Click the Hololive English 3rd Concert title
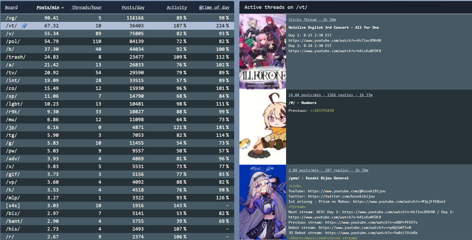 (x=334, y=27)
